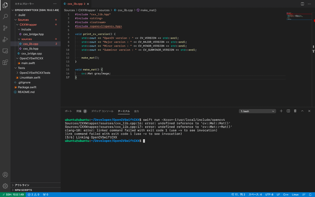The width and height of the screenshot is (315, 197).
Task: Click the SSH remote indicator in status bar
Action: 13,195
